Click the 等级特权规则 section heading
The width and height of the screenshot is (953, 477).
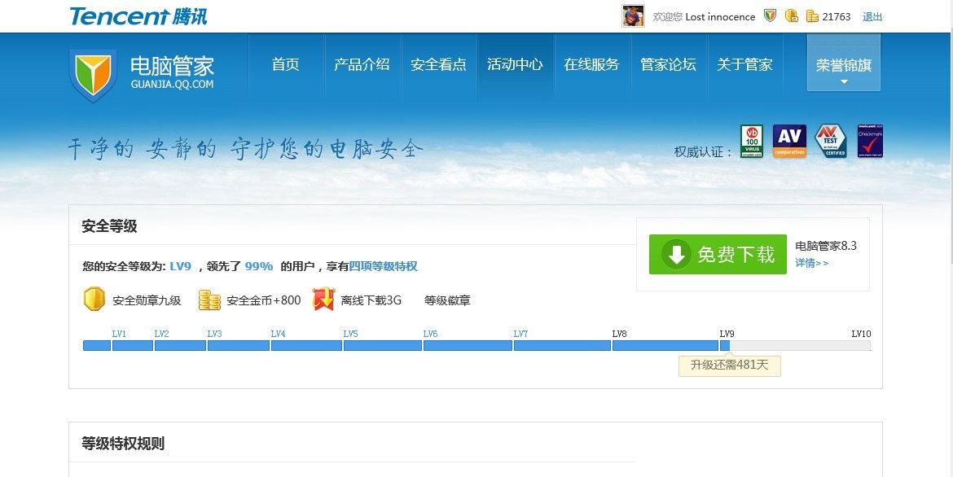pyautogui.click(x=123, y=444)
